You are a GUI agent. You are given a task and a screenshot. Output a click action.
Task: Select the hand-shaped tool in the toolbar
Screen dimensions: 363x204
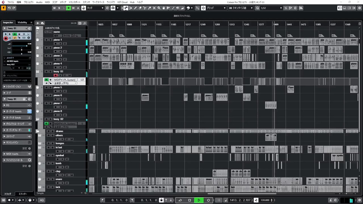click(164, 8)
